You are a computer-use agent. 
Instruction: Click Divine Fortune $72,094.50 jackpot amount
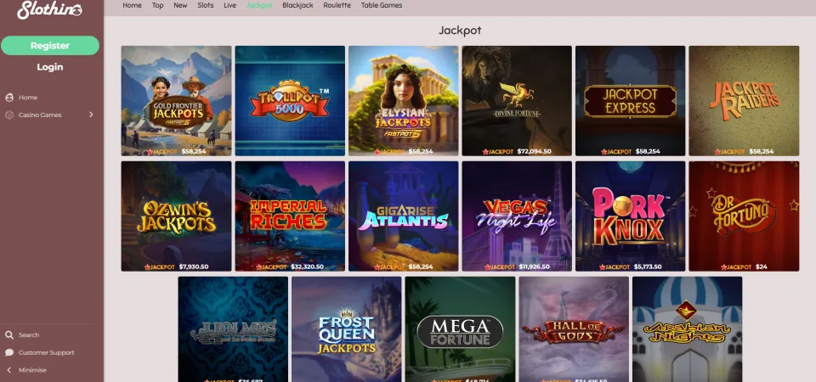[534, 152]
